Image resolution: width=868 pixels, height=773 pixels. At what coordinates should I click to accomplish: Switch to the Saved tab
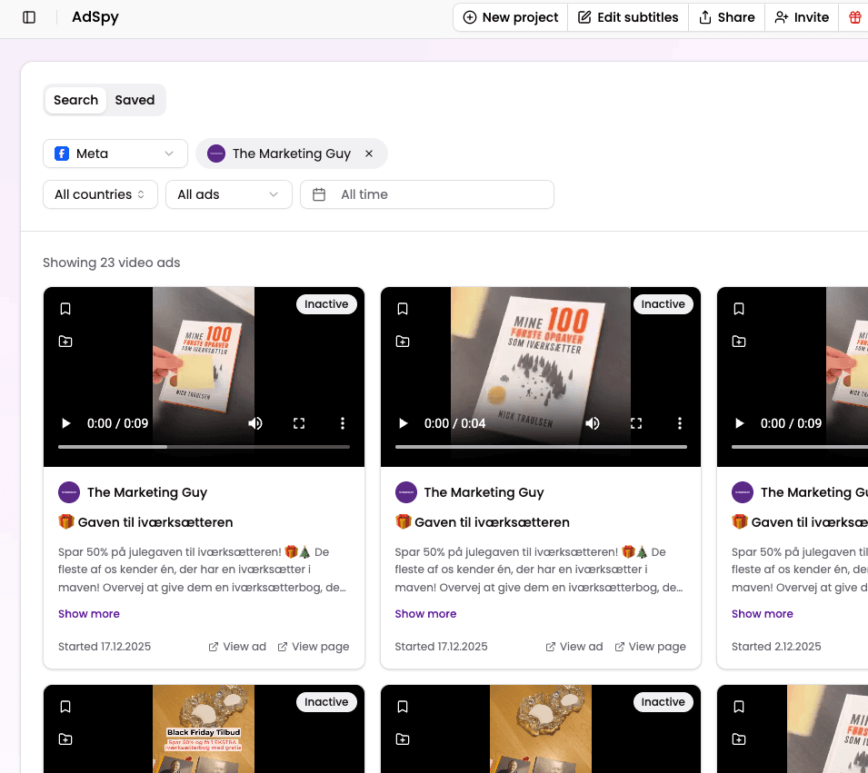135,100
